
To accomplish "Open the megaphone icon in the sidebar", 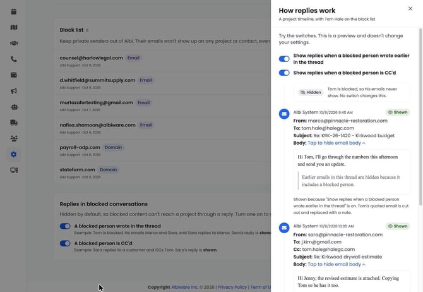I will click(x=14, y=91).
